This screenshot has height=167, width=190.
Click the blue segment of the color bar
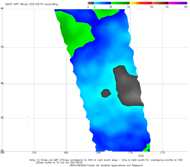[x=102, y=3]
